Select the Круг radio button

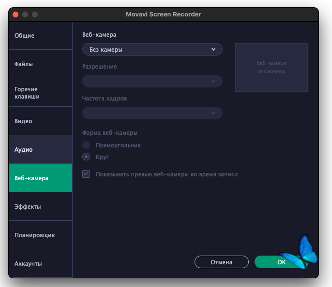point(86,157)
